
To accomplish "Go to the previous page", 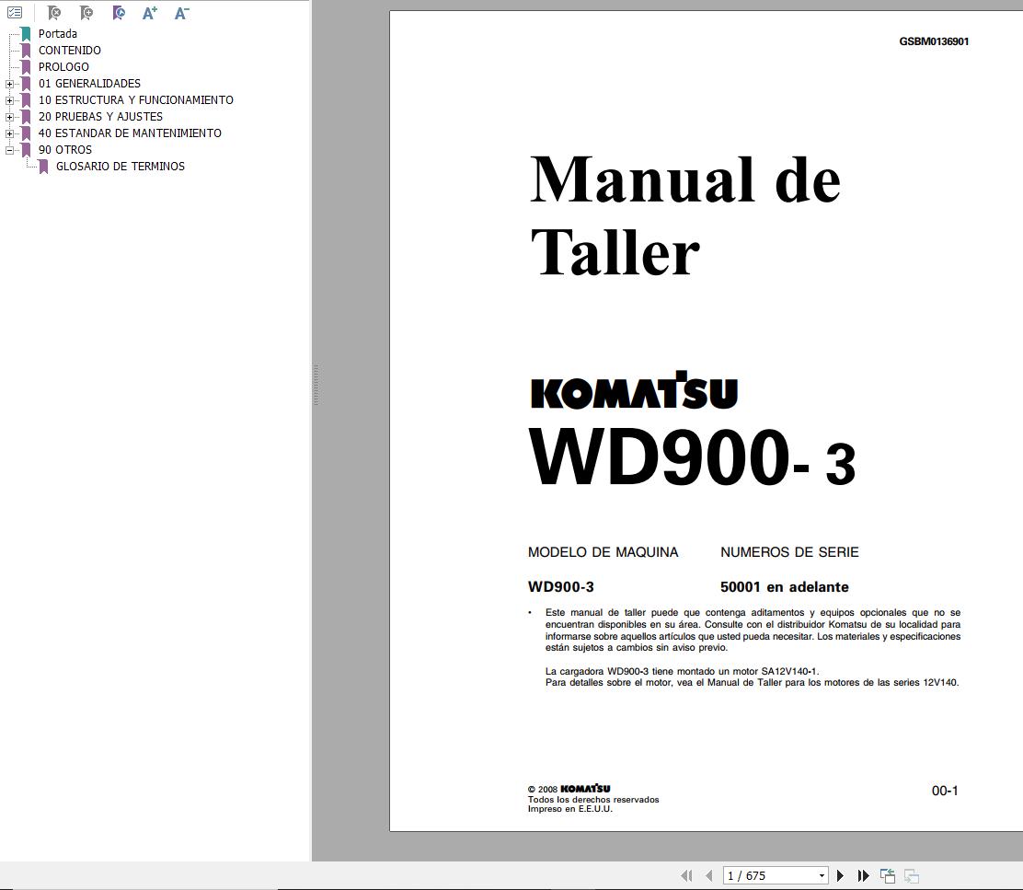I will pos(708,875).
